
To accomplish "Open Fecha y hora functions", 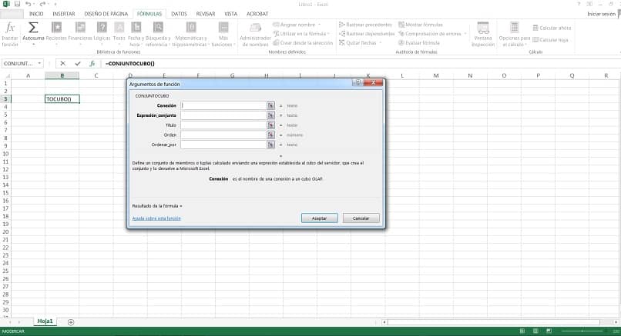I will (x=136, y=28).
